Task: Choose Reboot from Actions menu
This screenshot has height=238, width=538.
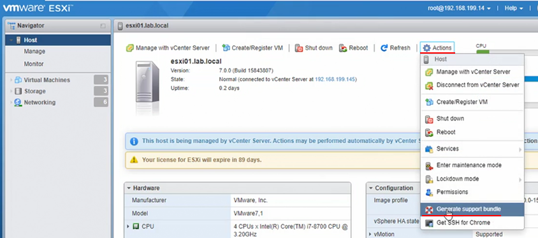Action: 472,132
